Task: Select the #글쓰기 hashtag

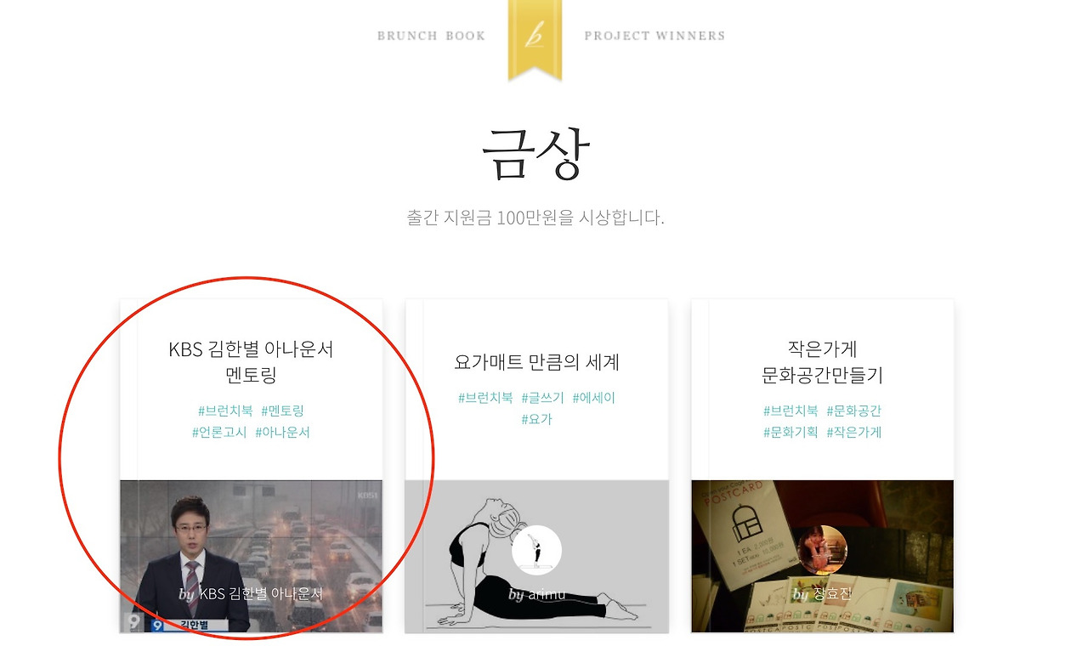Action: click(542, 398)
